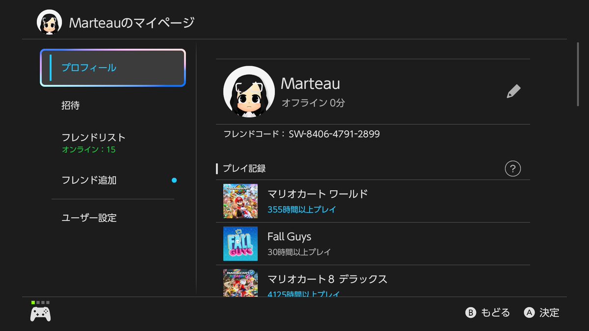Click the オンライン：15 friend count
This screenshot has width=589, height=331.
89,150
